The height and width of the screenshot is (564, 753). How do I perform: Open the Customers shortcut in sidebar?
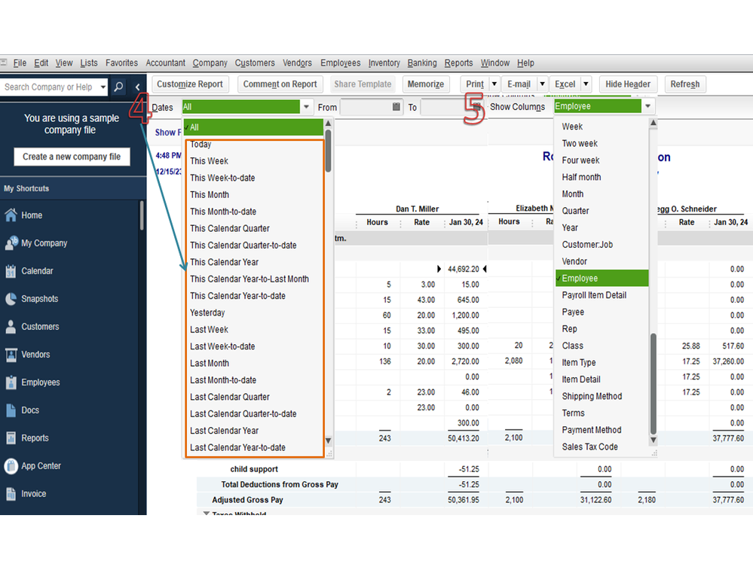point(41,327)
